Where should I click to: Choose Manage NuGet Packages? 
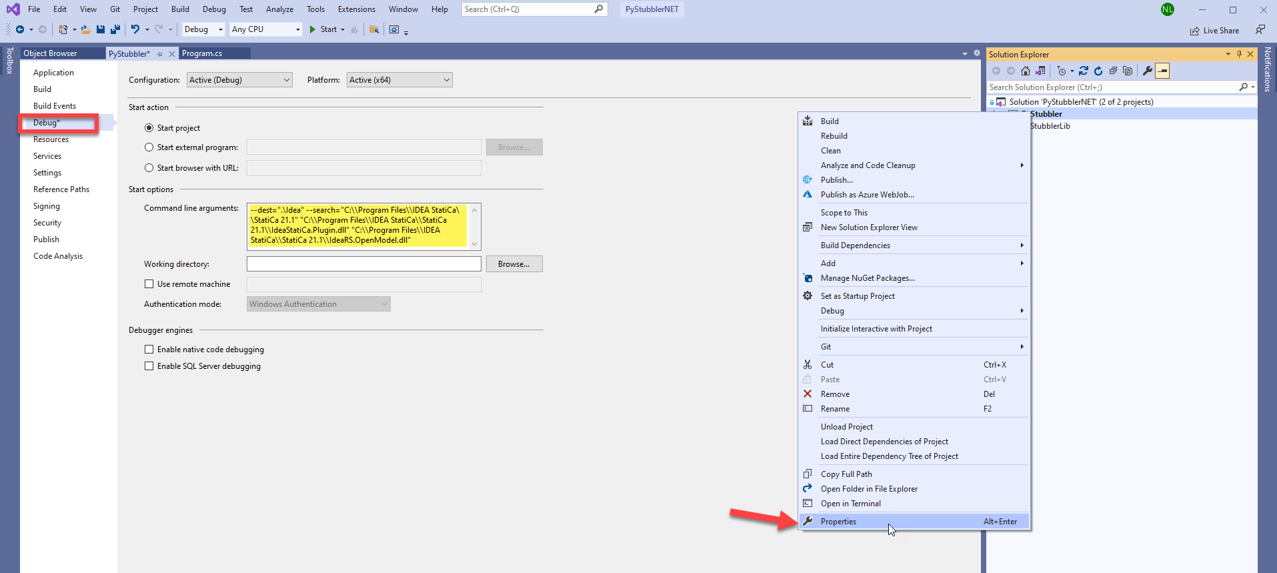[914, 278]
